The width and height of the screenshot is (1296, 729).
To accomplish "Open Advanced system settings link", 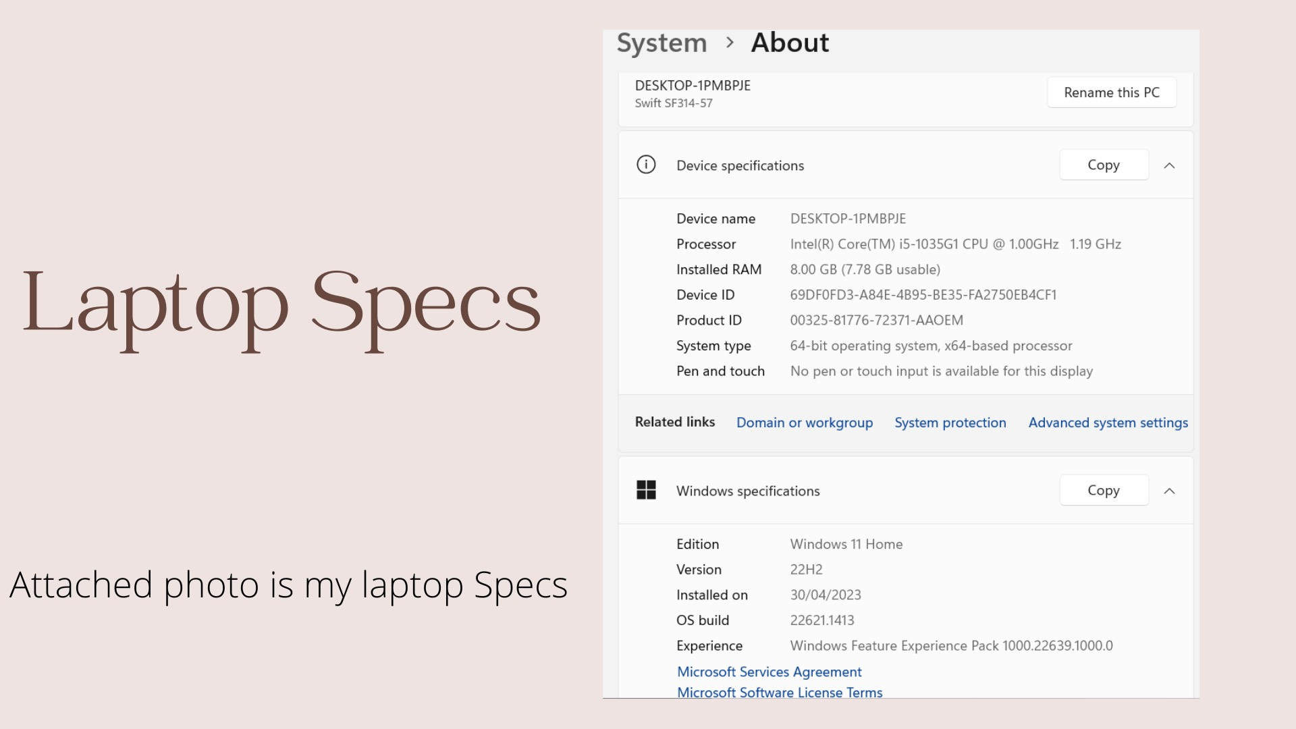I will 1108,423.
